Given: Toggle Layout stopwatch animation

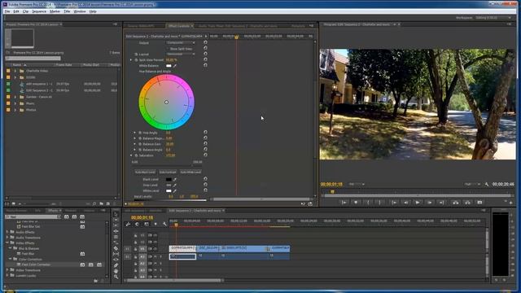Looking at the screenshot, I should coord(136,55).
